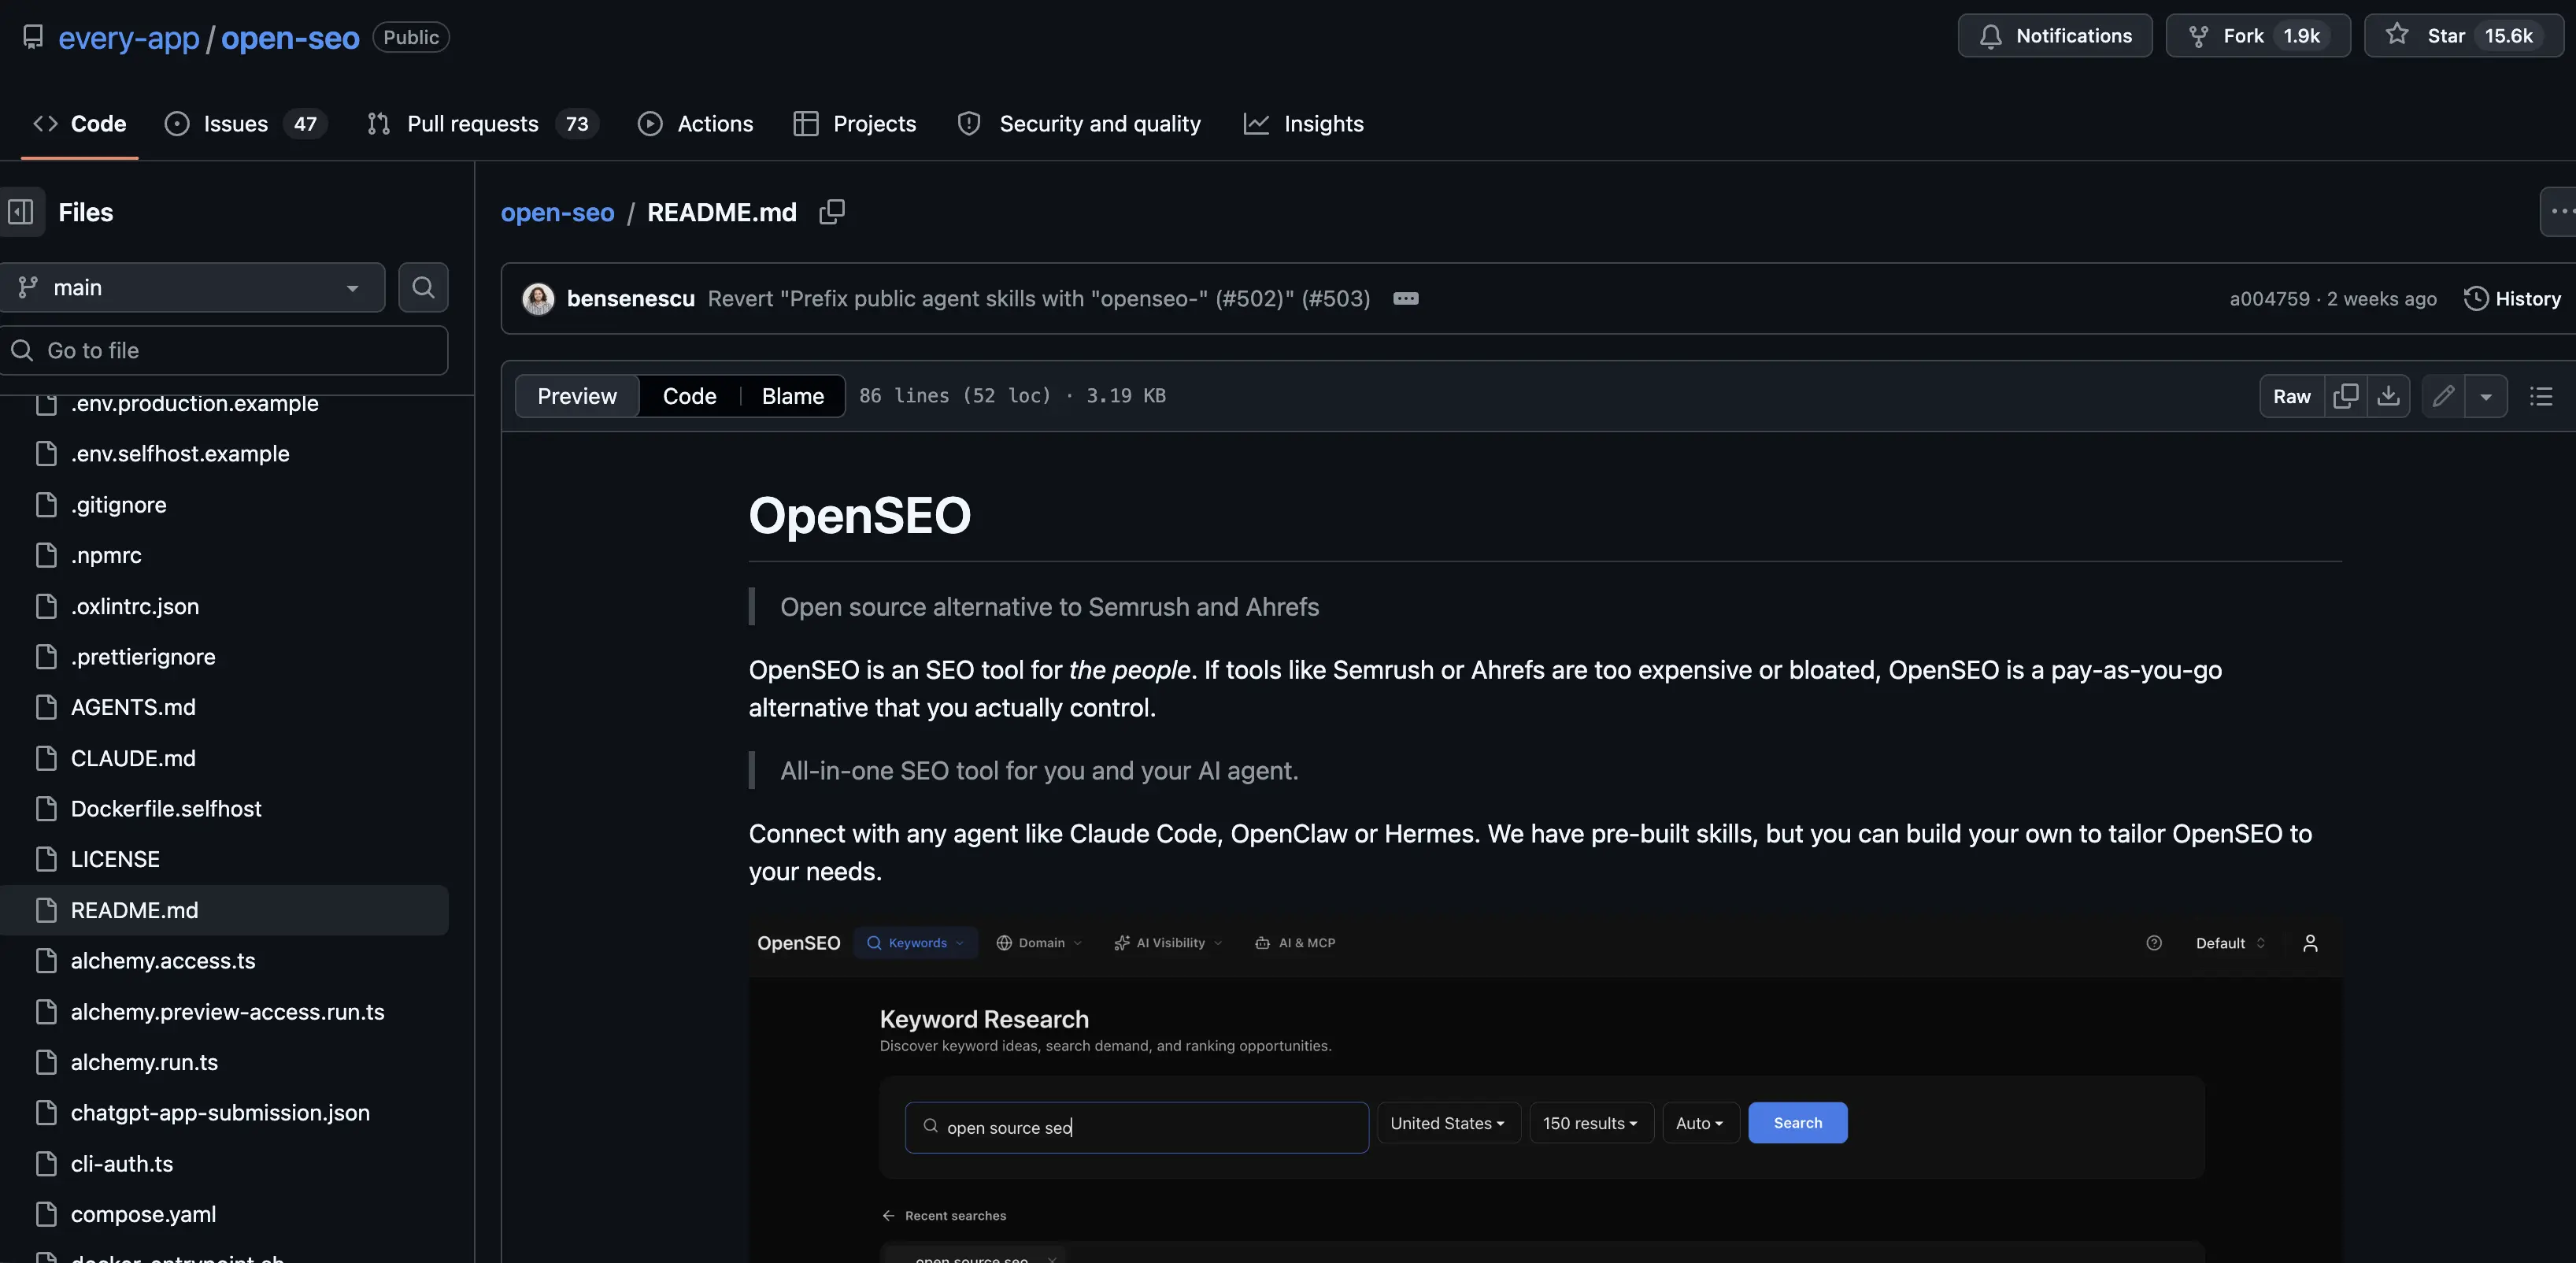Screen dimensions: 2576x1263
Task: Click the search files magnifier button
Action: [423, 288]
